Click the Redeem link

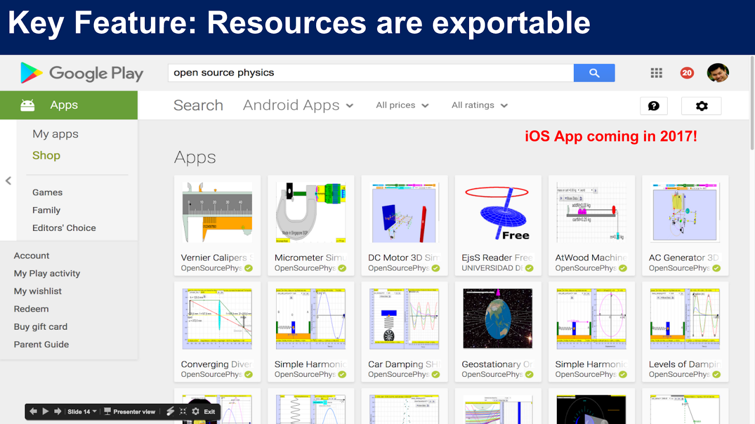coord(31,309)
